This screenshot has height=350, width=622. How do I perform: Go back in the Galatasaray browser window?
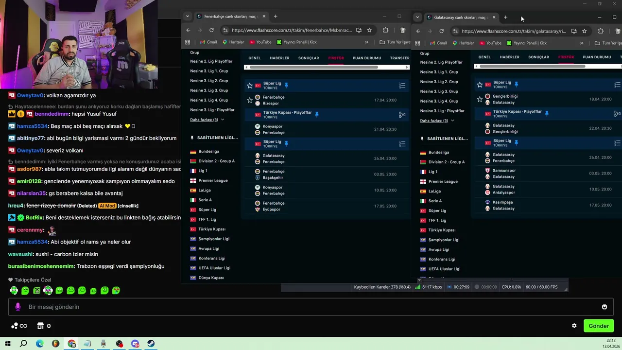coord(418,31)
